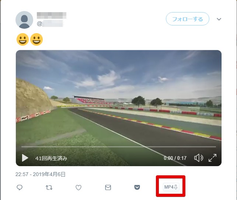Mute the video using the speaker icon
This screenshot has height=200, width=237.
coord(198,158)
